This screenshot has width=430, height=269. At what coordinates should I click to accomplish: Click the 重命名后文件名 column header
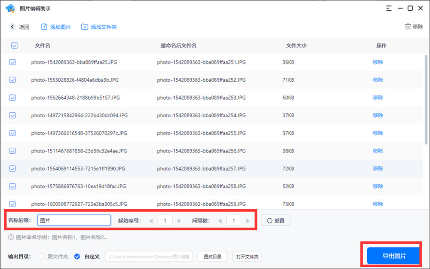point(178,46)
